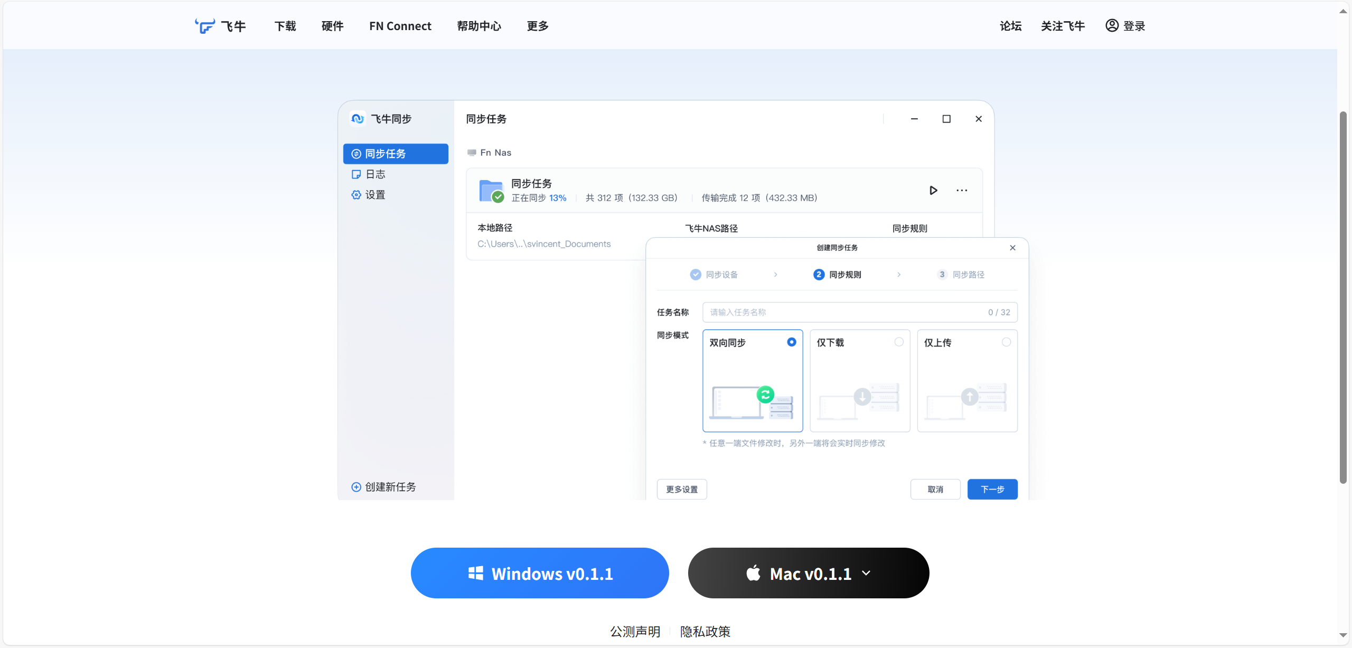Screen dimensions: 1352x648
Task: Select the 仅上传 radio button
Action: pyautogui.click(x=1006, y=342)
